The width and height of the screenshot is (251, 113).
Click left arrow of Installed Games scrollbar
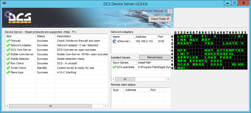point(113,79)
